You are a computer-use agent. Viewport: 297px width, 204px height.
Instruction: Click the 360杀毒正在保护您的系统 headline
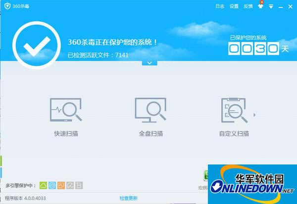tap(112, 42)
